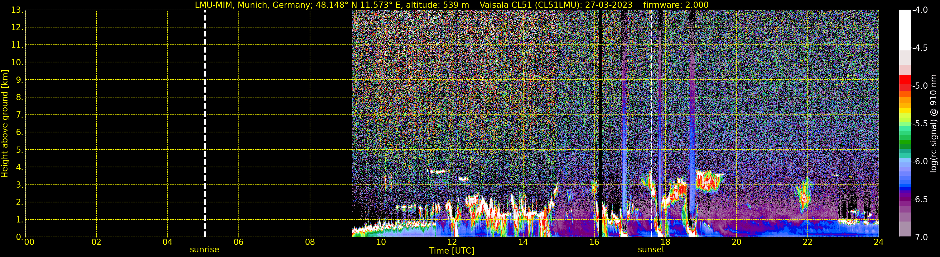This screenshot has width=940, height=257.
Task: Click the time tick label 12 on the time axis
Action: (x=452, y=242)
